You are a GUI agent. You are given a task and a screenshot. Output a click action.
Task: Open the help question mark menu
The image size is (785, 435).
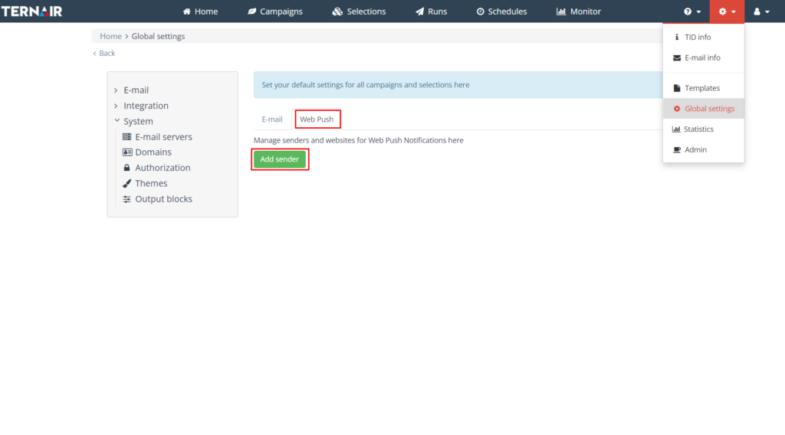click(x=692, y=11)
